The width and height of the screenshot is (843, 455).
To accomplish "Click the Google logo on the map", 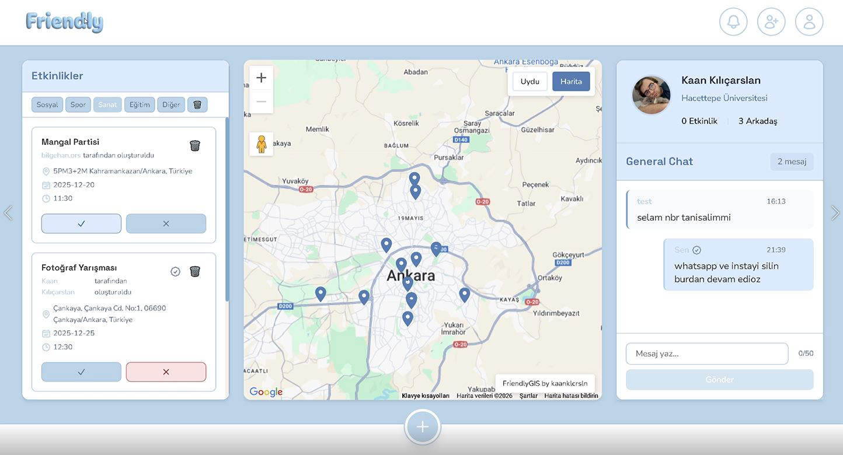I will (x=266, y=392).
